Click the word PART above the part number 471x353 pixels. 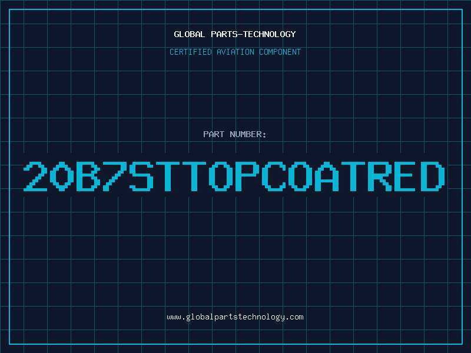pos(214,134)
